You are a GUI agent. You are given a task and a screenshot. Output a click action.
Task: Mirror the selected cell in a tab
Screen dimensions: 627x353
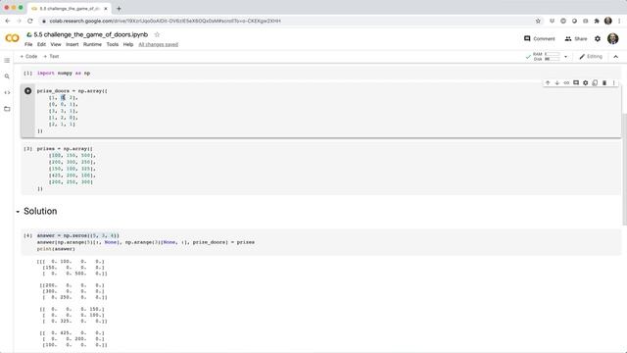click(x=595, y=82)
